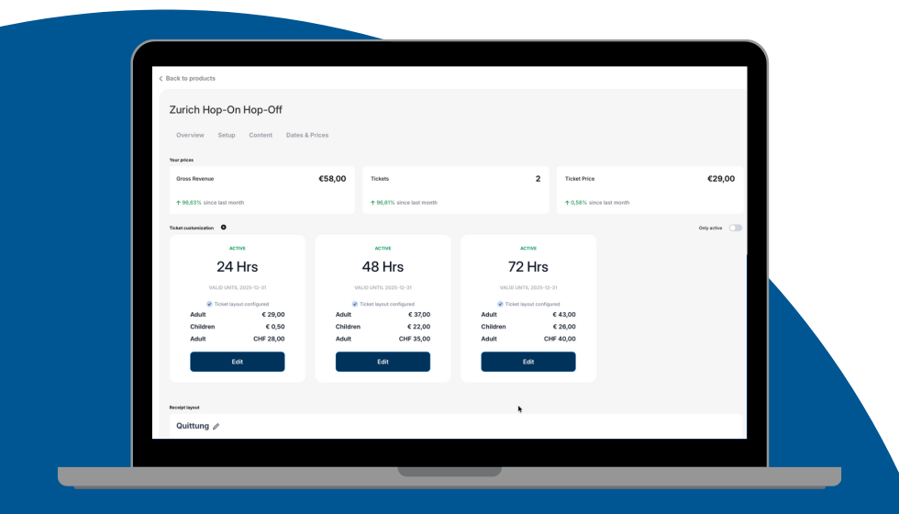Switch to the Setup tab
The height and width of the screenshot is (514, 899).
pos(227,136)
